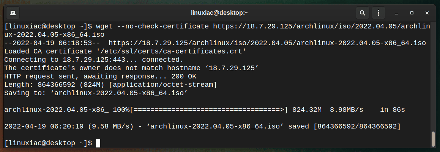Click the terminal scrollbar thumb
The width and height of the screenshot is (440, 152).
coord(433,139)
